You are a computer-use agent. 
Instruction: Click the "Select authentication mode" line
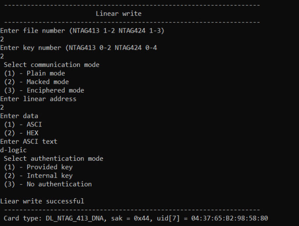pyautogui.click(x=53, y=159)
